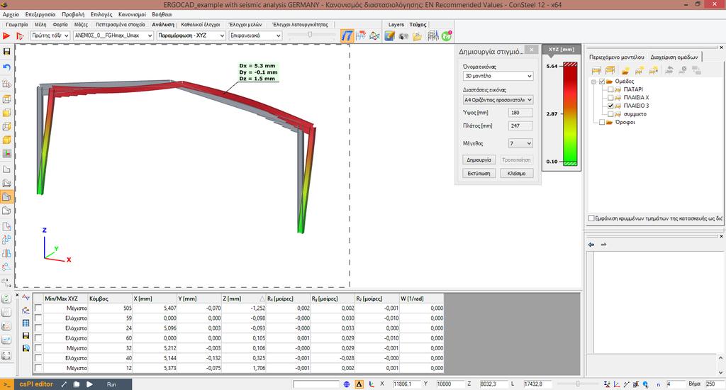This screenshot has height=390, width=726.
Task: Check the ΠΛΑΙΣΙΑ Χ group checkbox
Action: click(610, 98)
